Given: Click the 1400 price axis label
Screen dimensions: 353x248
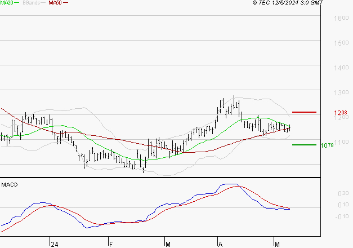Looking at the screenshot, I should (341, 68).
